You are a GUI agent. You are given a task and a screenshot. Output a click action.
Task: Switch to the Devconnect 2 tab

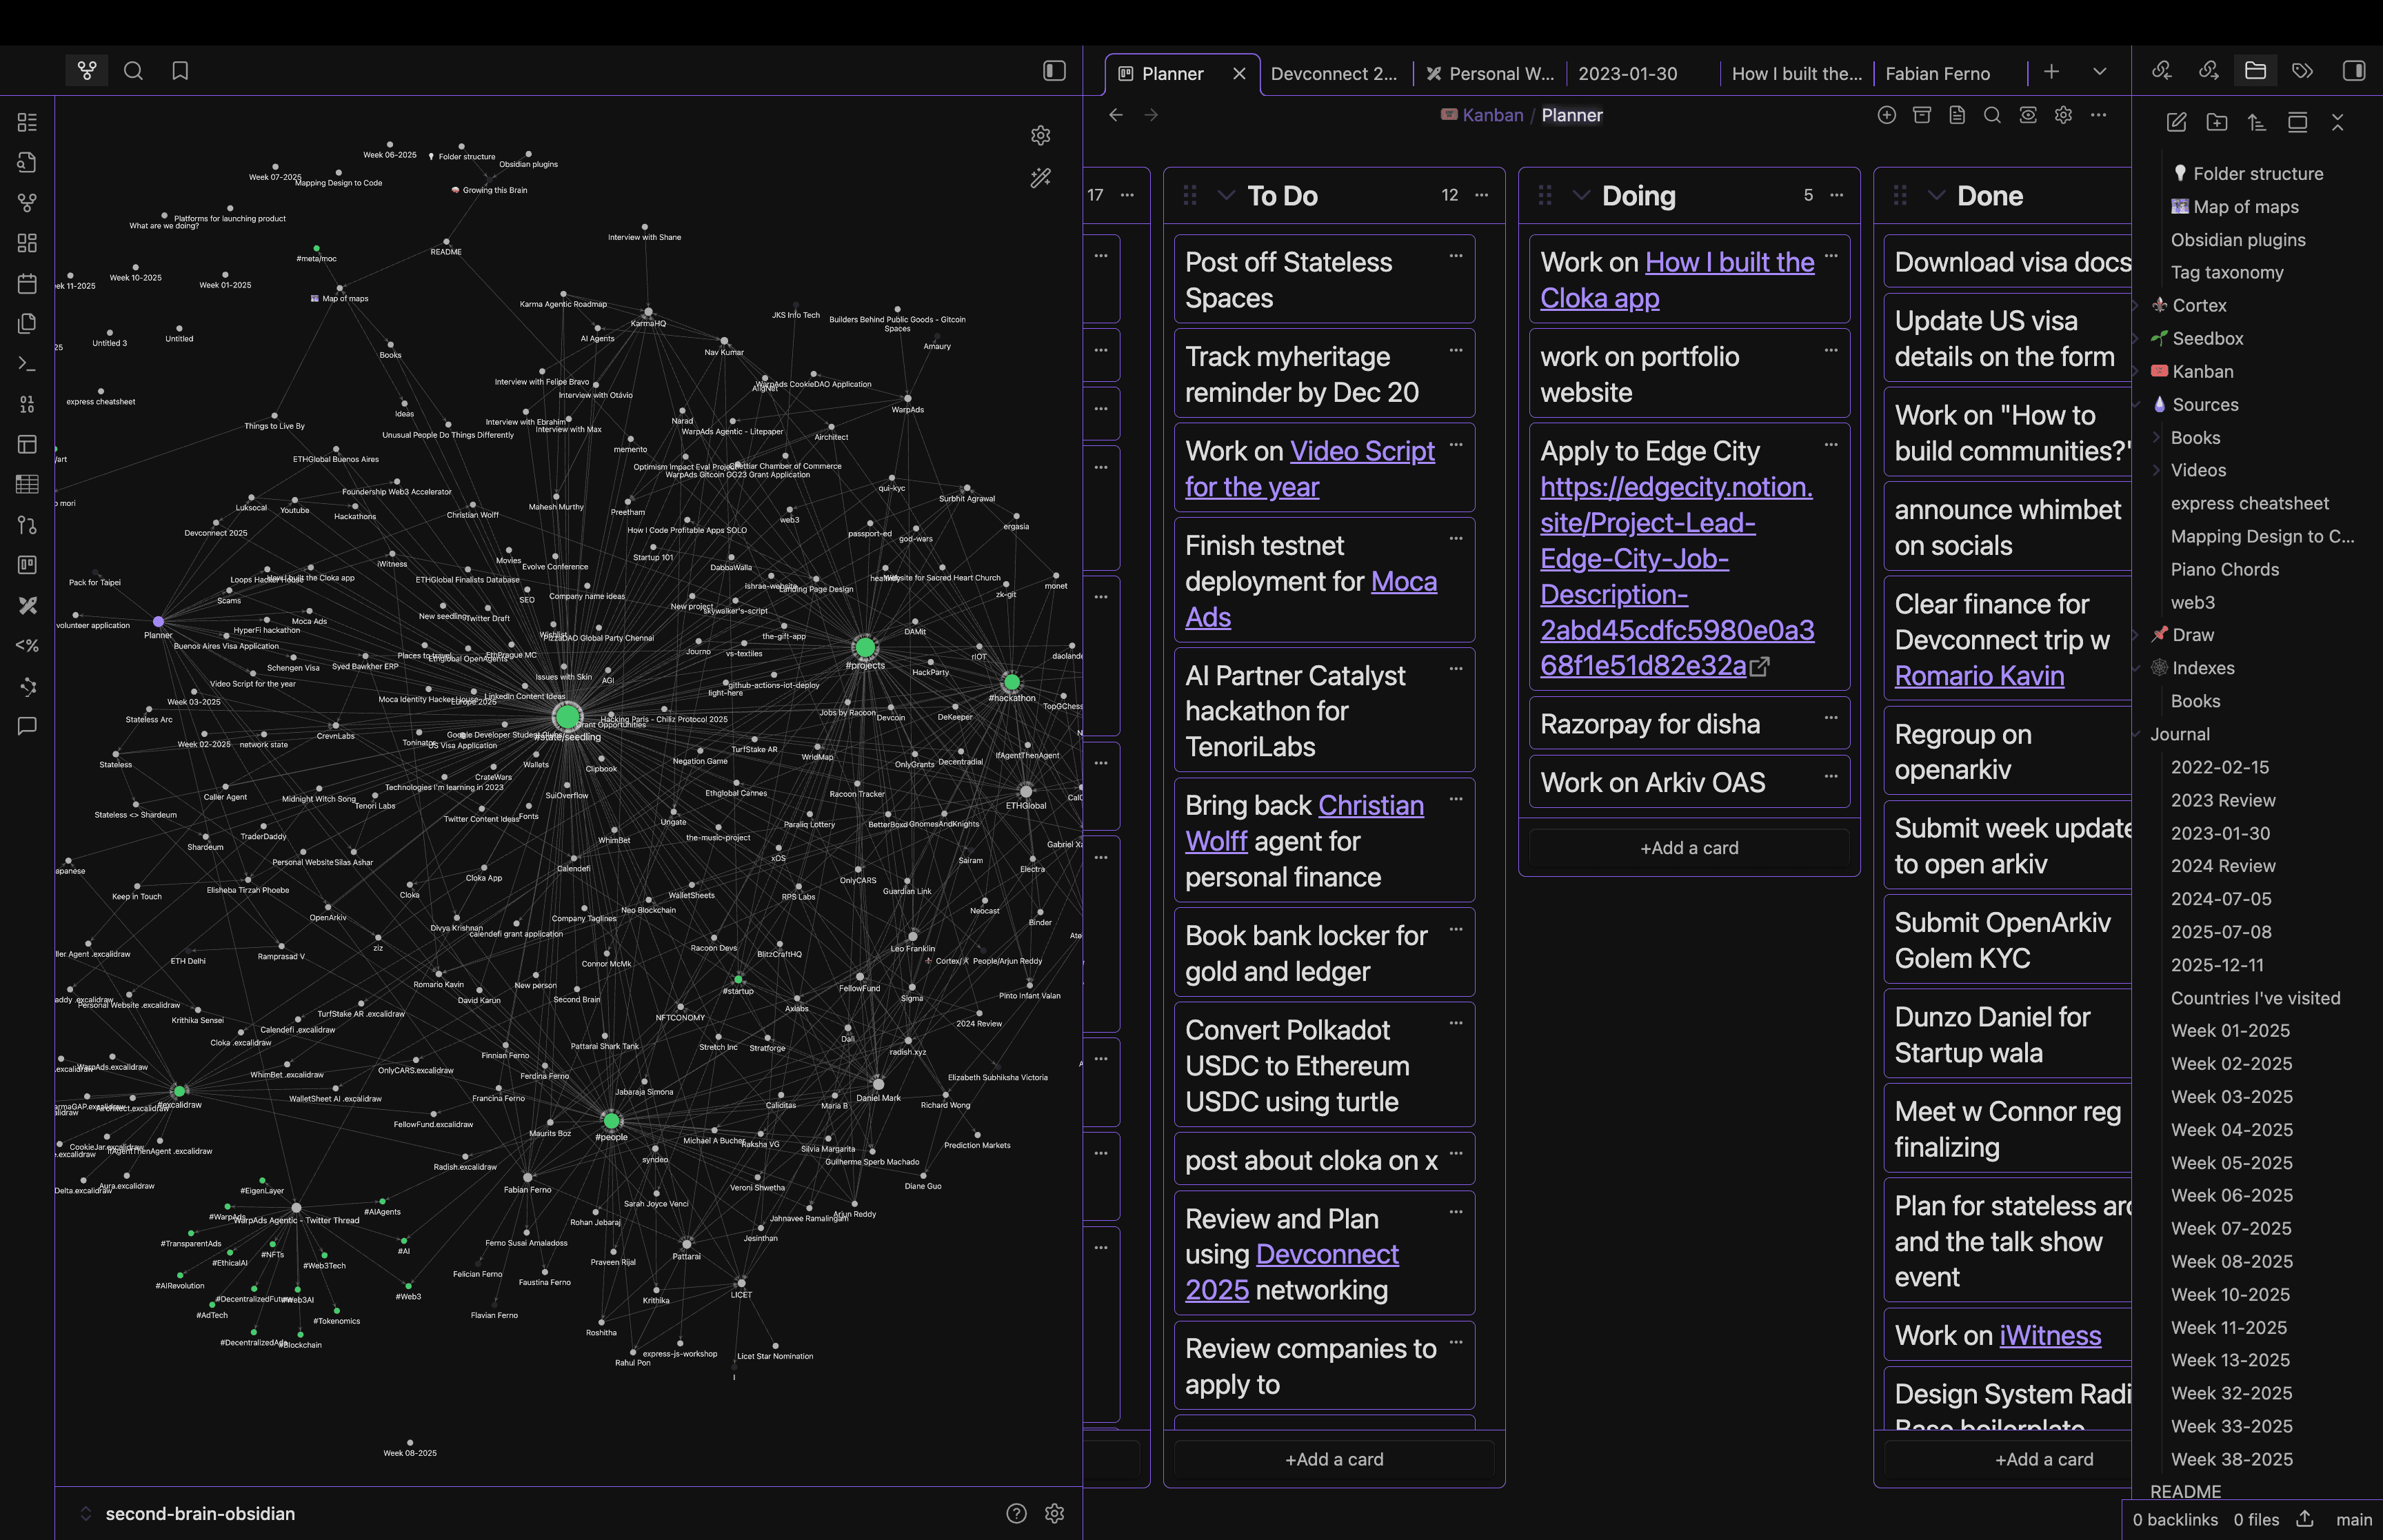[1335, 73]
